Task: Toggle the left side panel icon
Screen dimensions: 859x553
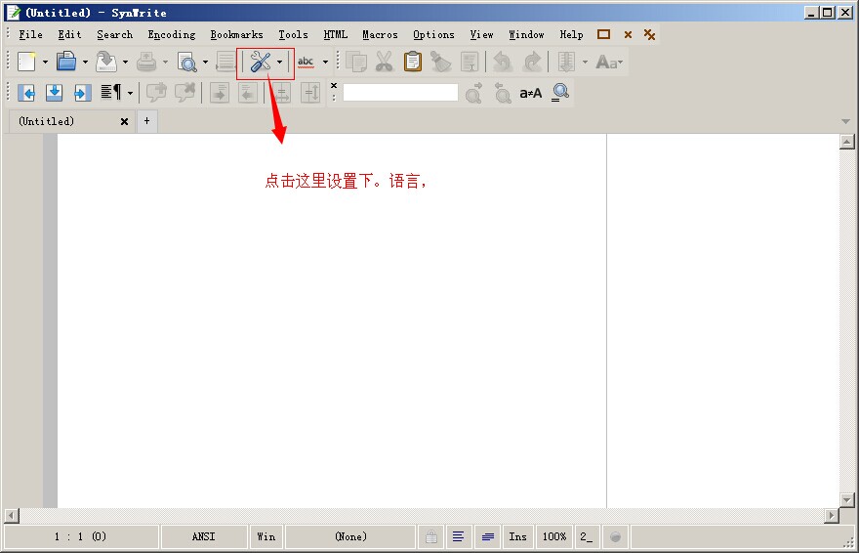Action: tap(25, 93)
